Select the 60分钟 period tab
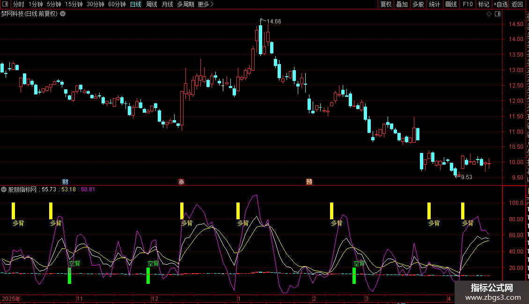 (x=117, y=4)
